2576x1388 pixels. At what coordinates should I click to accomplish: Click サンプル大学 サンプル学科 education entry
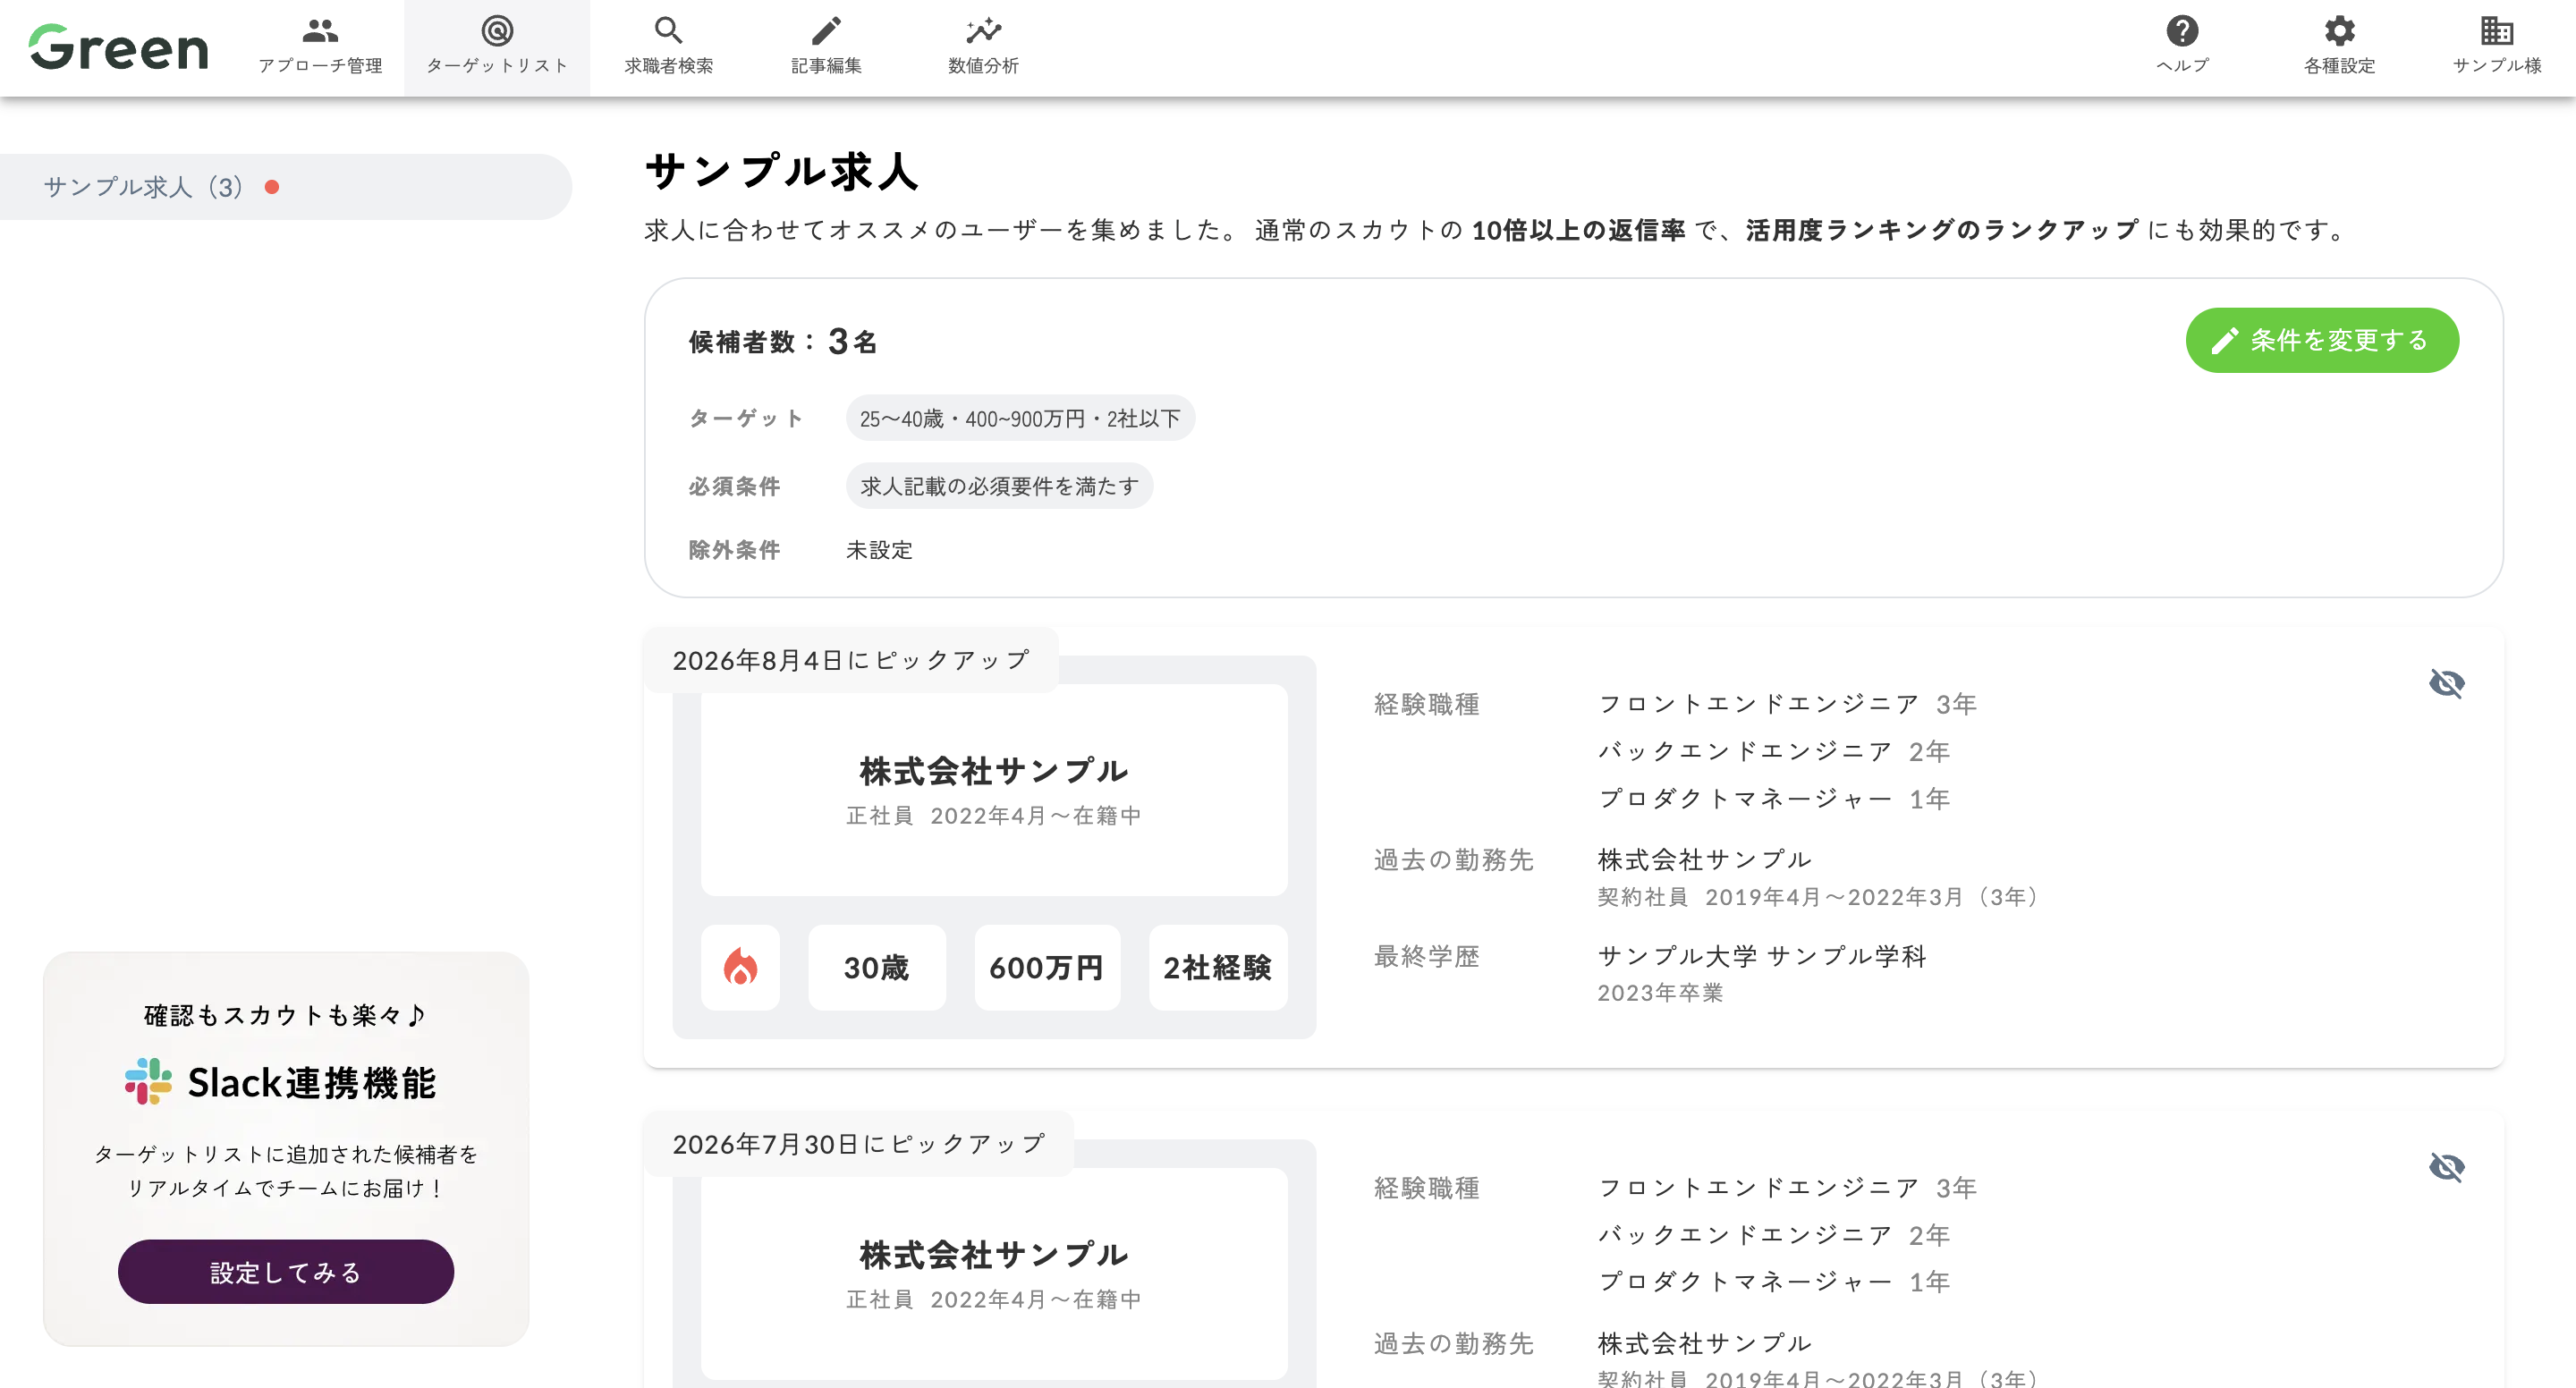point(1762,956)
